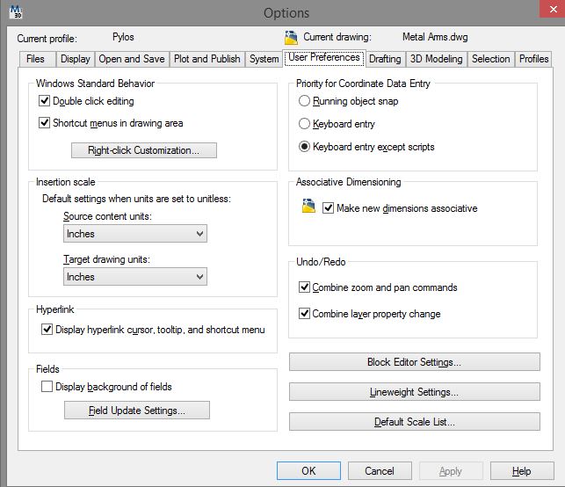Click the Current profile label
This screenshot has height=487, width=565.
click(47, 39)
